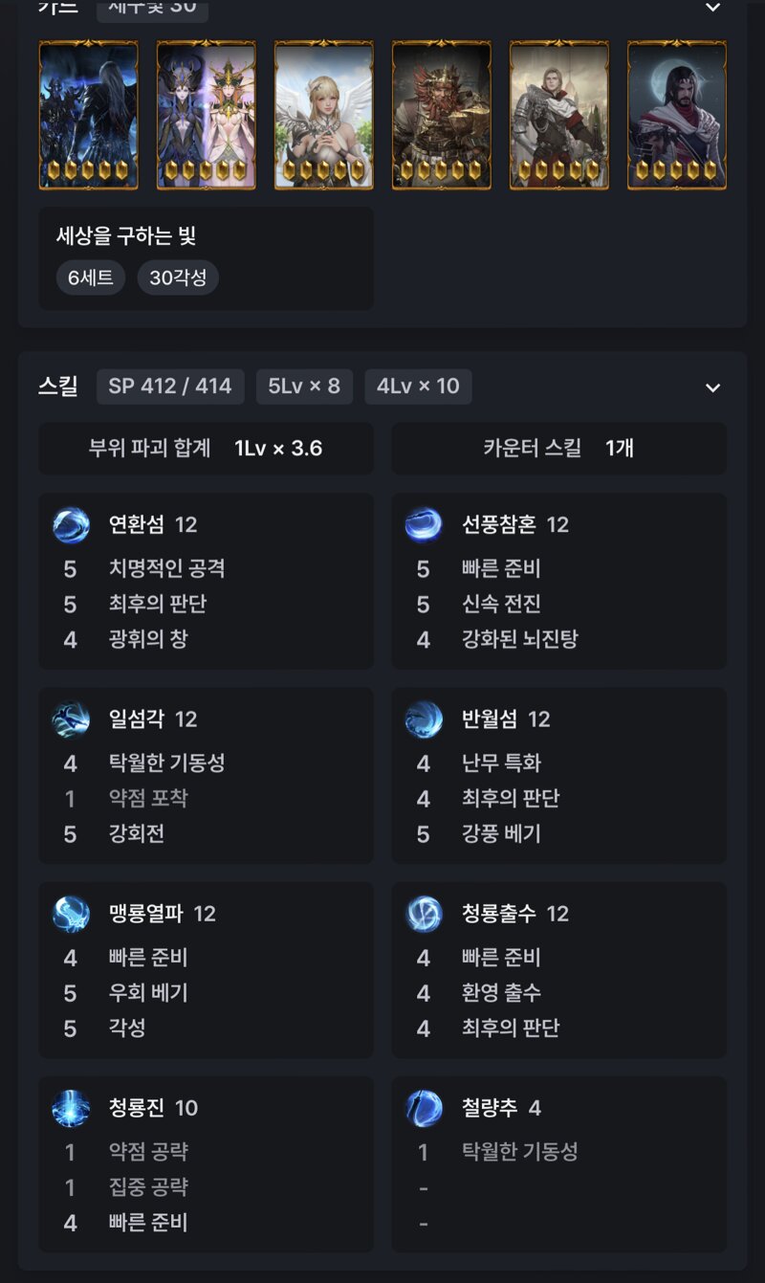Click the 6세트 tag

[91, 278]
